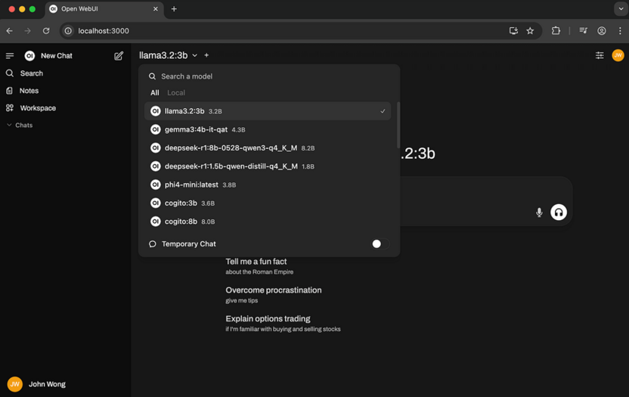The height and width of the screenshot is (397, 629).
Task: Open a new browser tab
Action: pos(174,9)
